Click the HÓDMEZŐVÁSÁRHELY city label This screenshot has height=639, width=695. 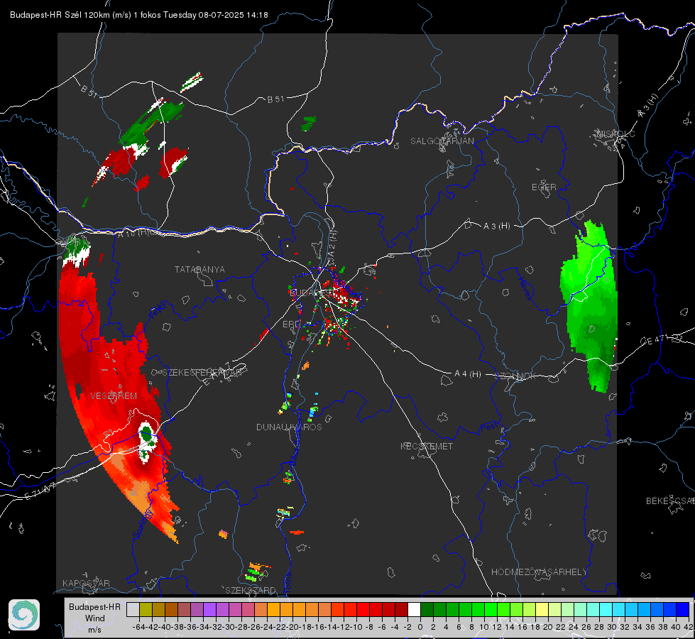pos(539,572)
